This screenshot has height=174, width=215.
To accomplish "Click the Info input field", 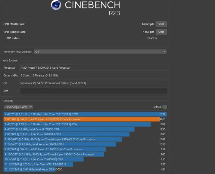I will tap(93, 91).
